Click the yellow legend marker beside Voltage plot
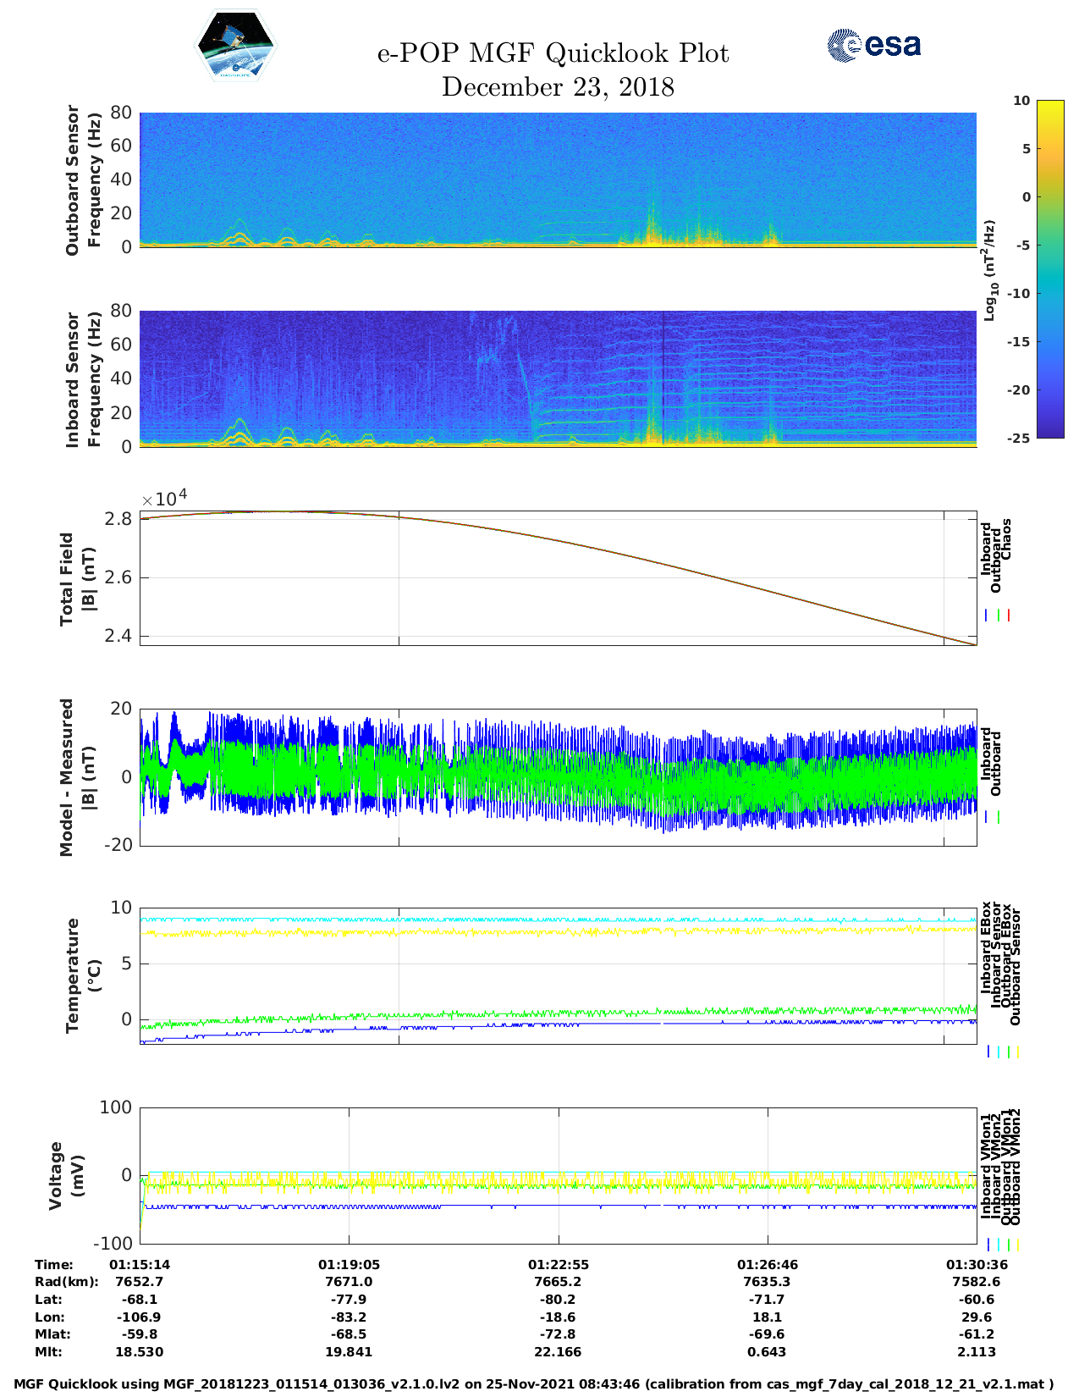This screenshot has width=1079, height=1397. [x=1017, y=1245]
